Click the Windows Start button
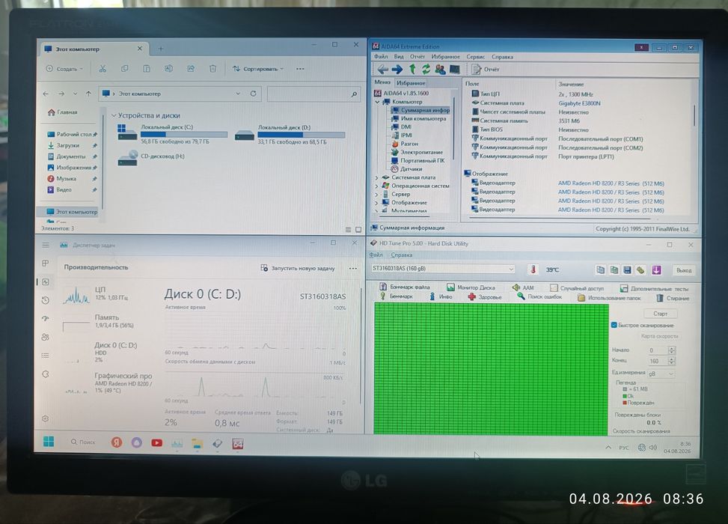Screen dimensions: 728x524 49,442
